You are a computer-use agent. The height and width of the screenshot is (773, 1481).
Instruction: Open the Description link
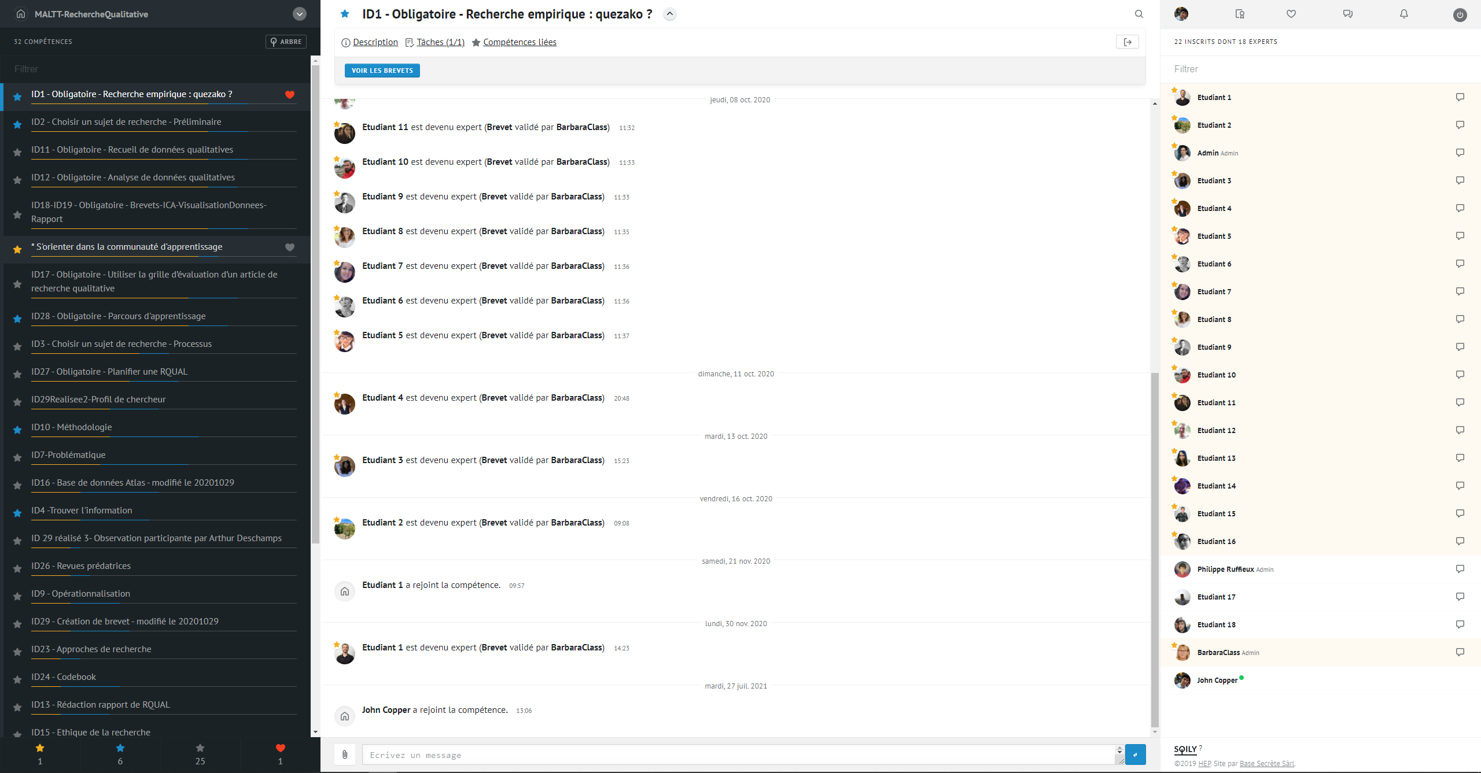(x=375, y=42)
